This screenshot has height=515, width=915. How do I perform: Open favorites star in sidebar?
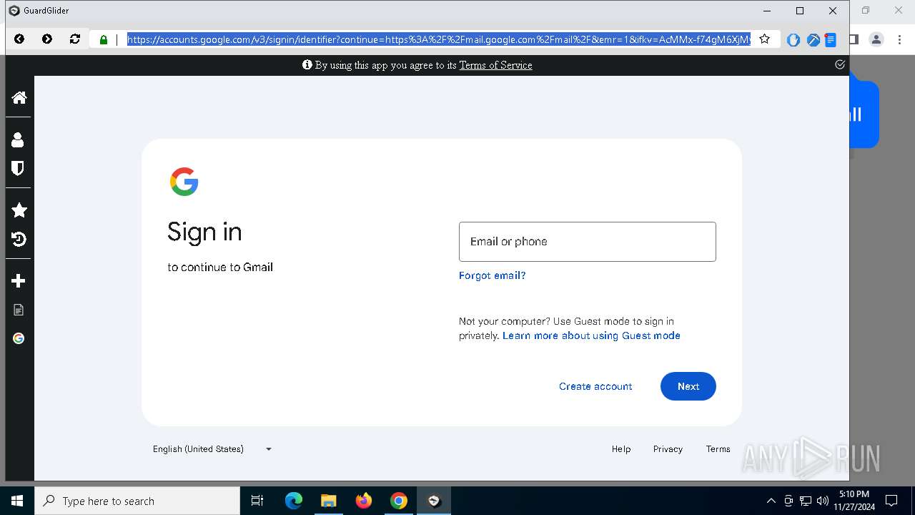coord(19,210)
